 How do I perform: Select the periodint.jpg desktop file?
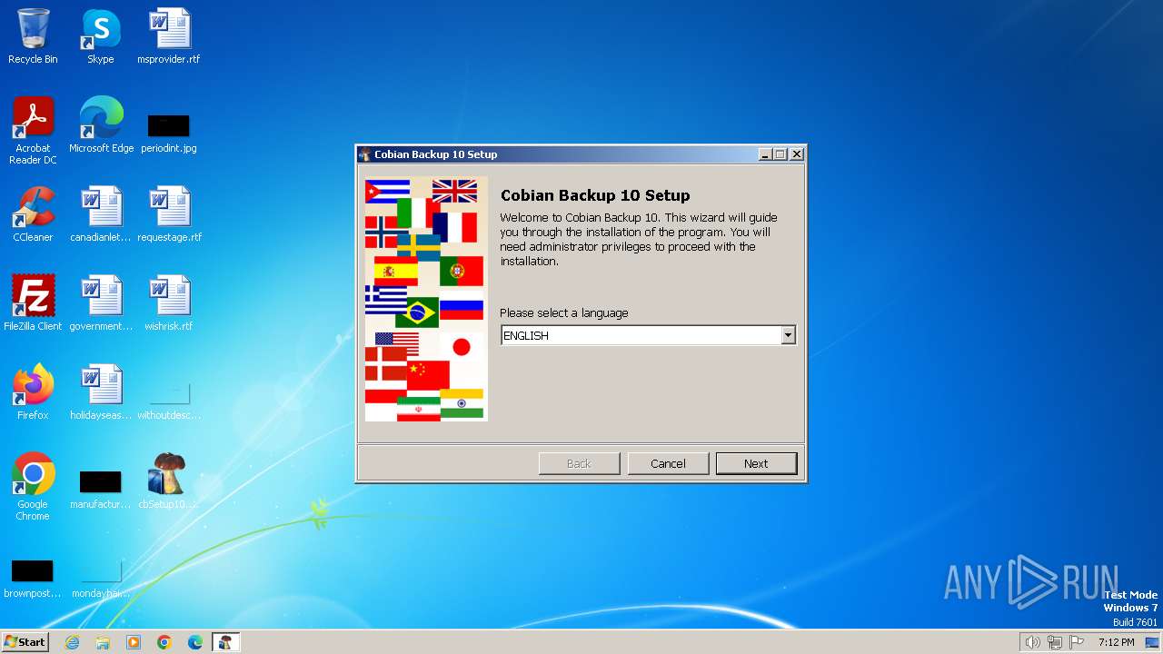(x=169, y=133)
